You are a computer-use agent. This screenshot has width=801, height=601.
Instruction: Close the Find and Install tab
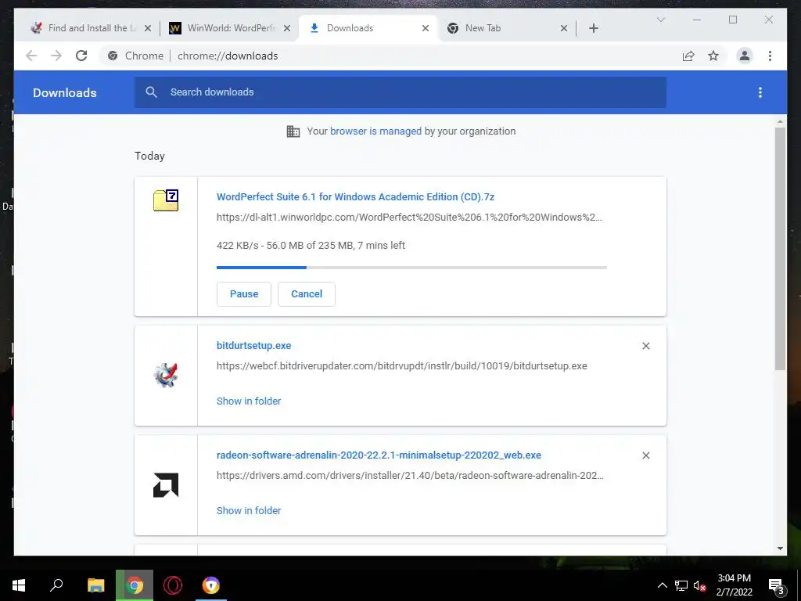148,28
